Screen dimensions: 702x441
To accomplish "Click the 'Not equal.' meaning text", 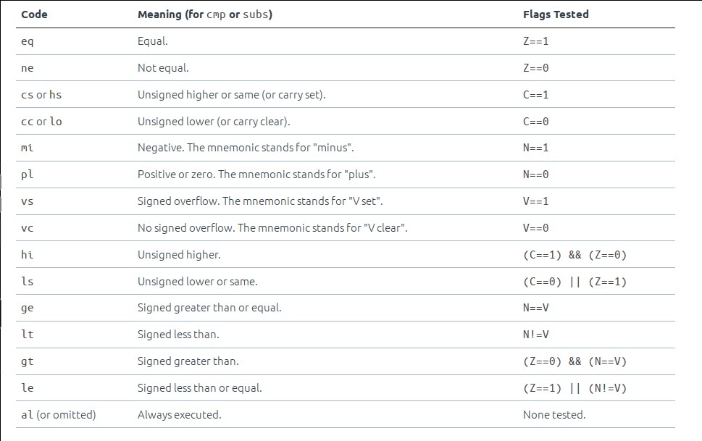I will point(163,68).
